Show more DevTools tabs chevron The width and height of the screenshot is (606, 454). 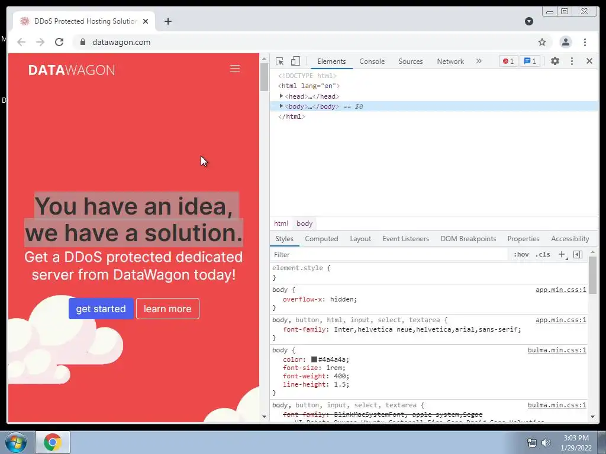pos(479,61)
